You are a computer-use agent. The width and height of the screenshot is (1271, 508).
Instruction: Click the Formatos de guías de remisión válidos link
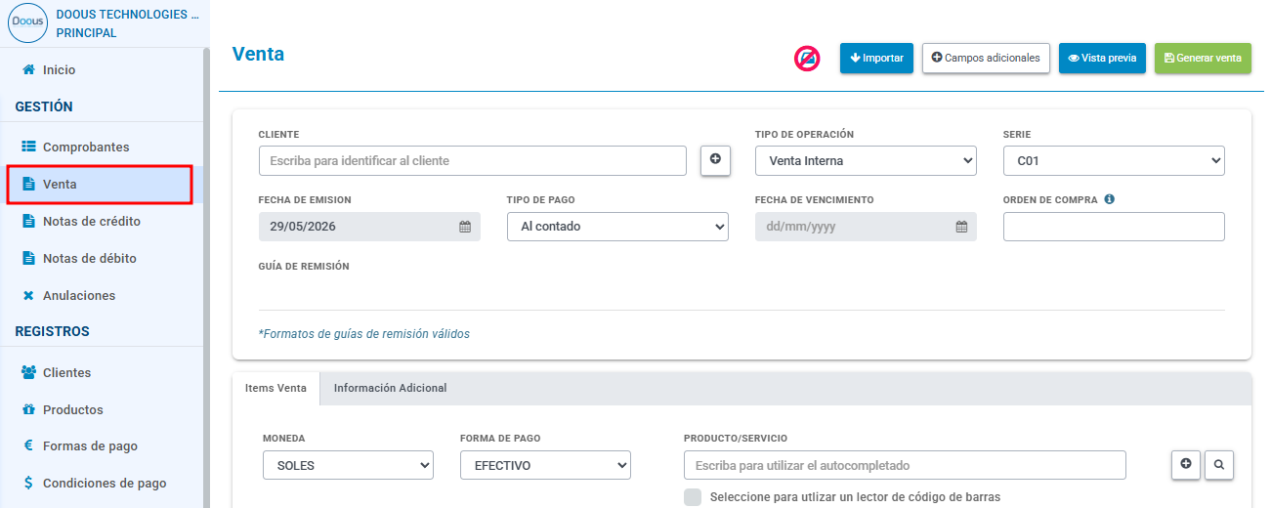pos(364,334)
